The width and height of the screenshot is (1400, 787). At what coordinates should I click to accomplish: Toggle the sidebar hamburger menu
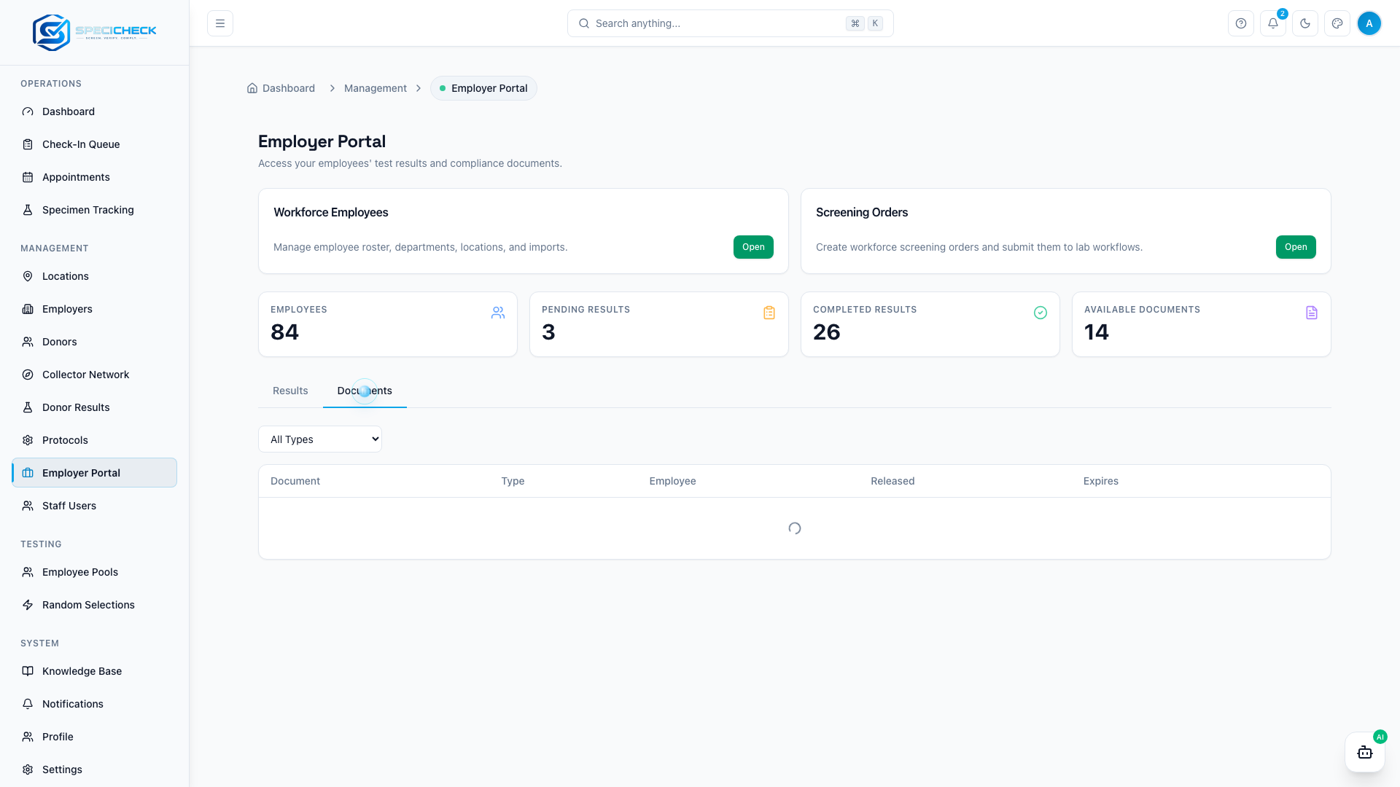tap(220, 23)
